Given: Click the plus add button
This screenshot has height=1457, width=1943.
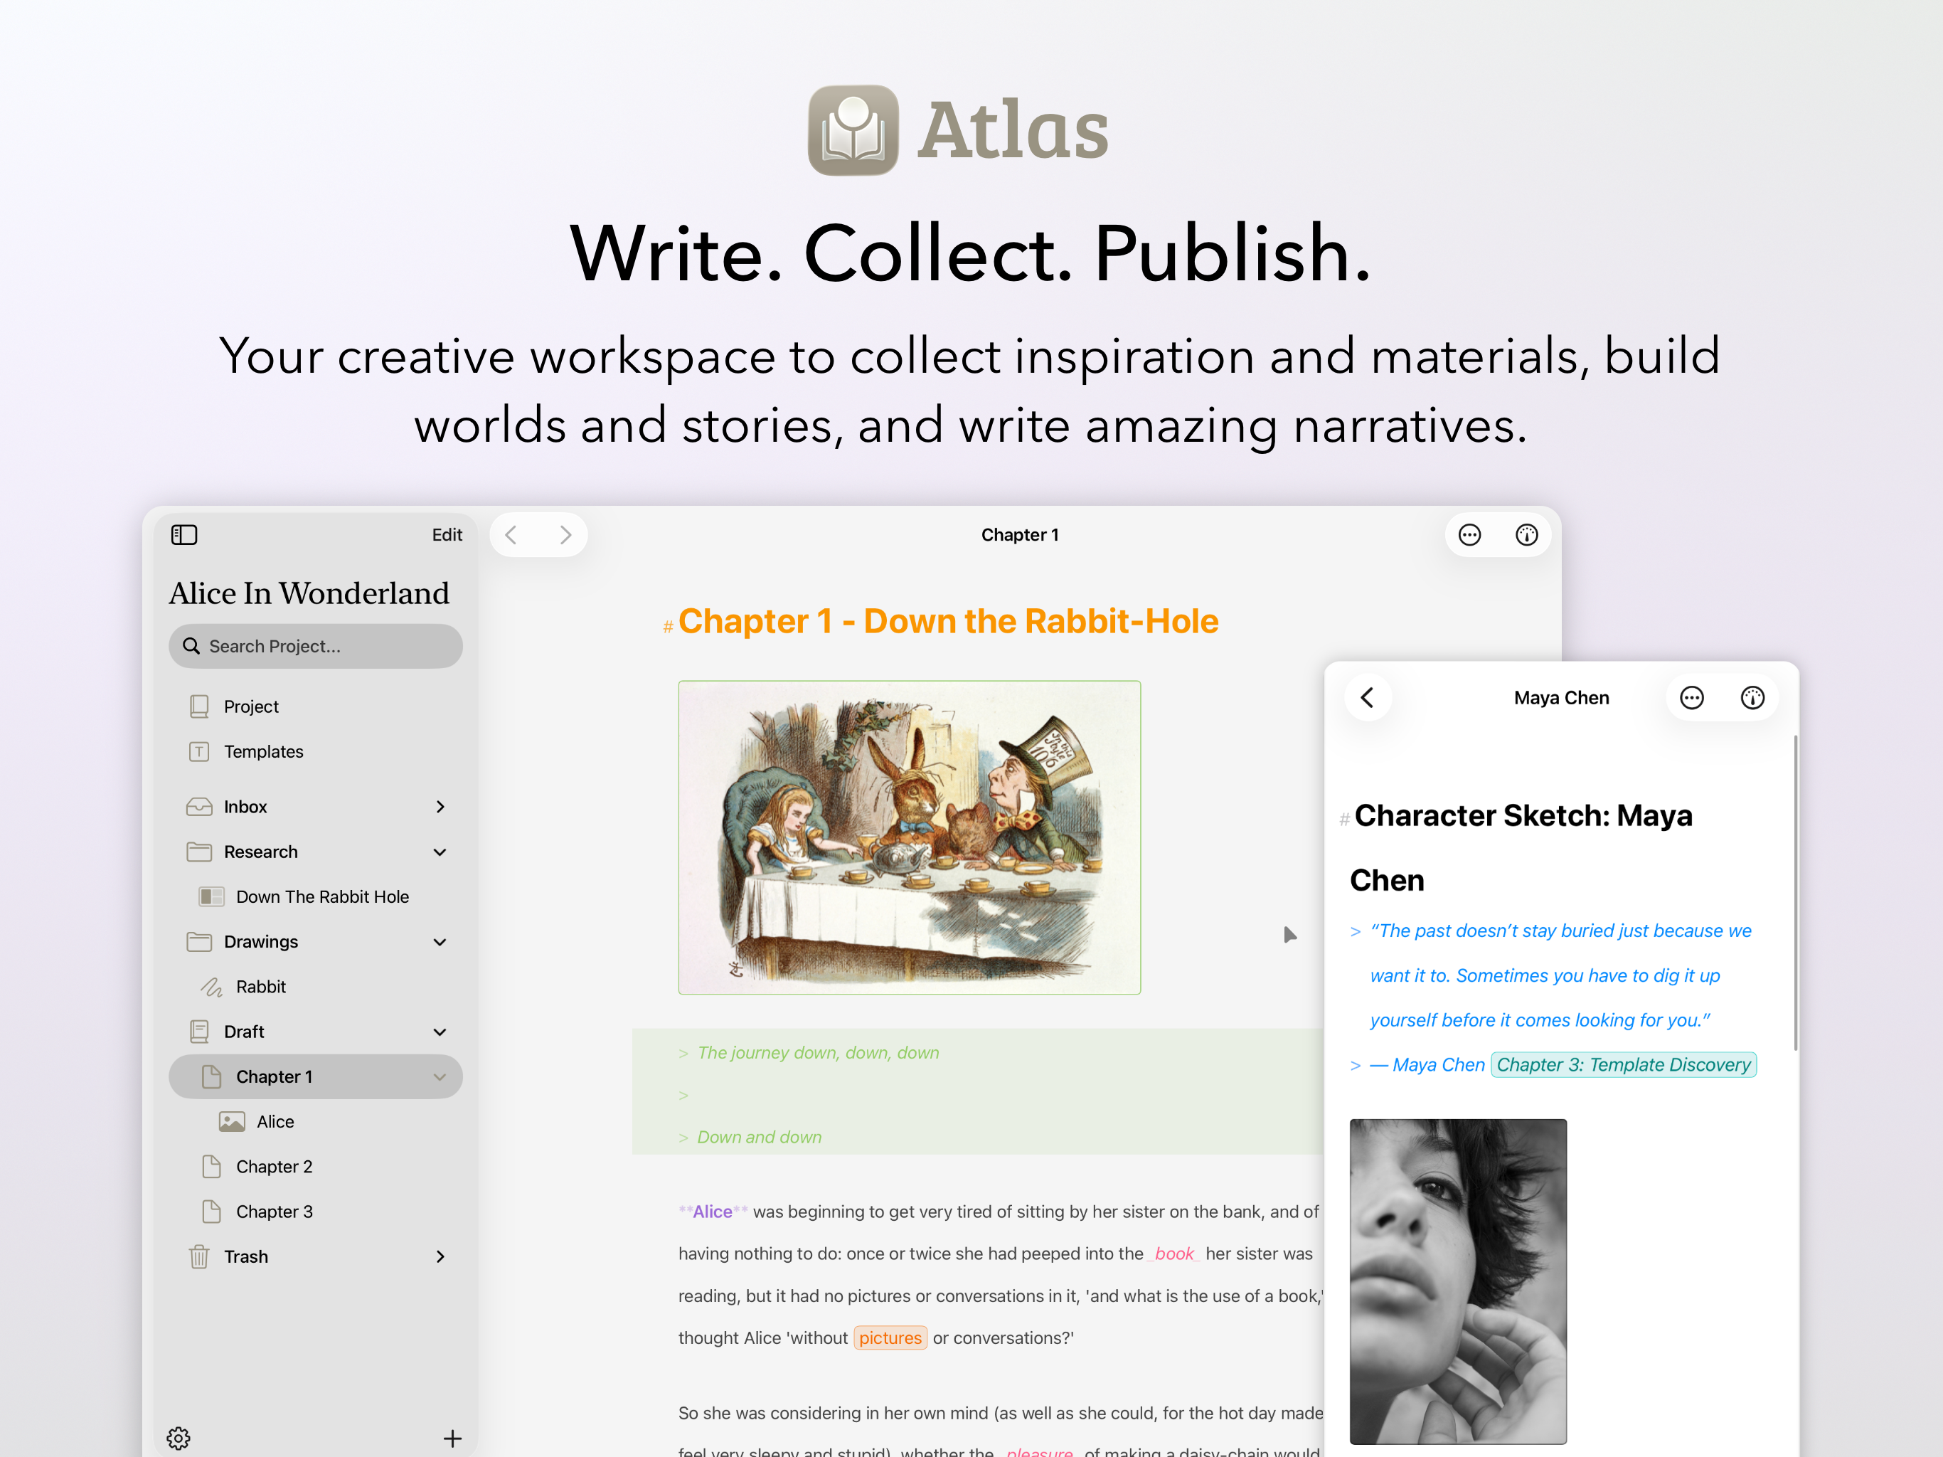Looking at the screenshot, I should click(x=452, y=1438).
